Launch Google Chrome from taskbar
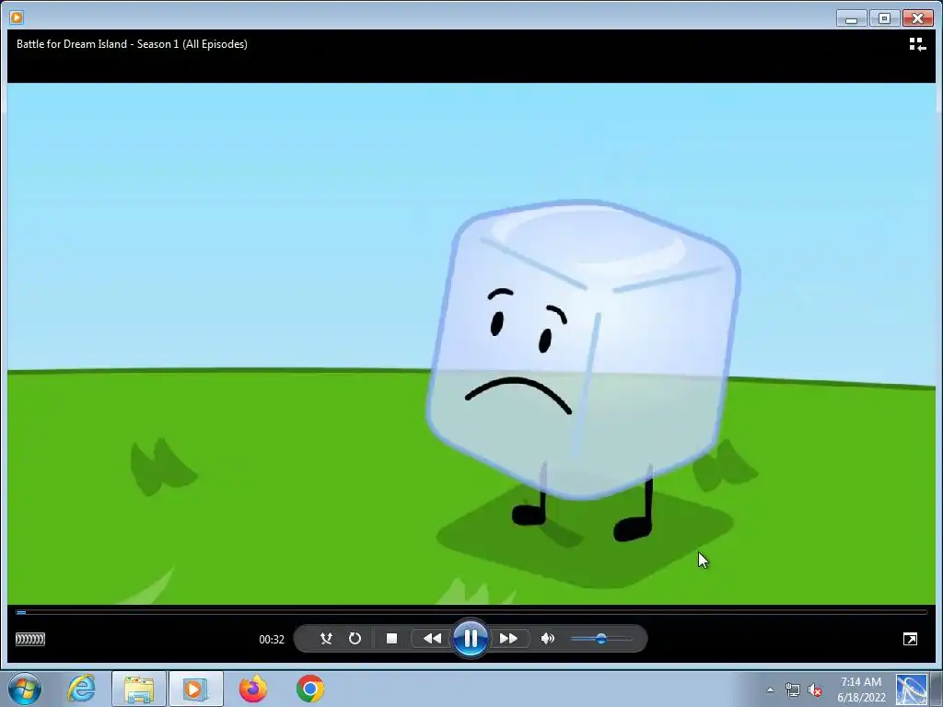The height and width of the screenshot is (707, 943). 309,689
